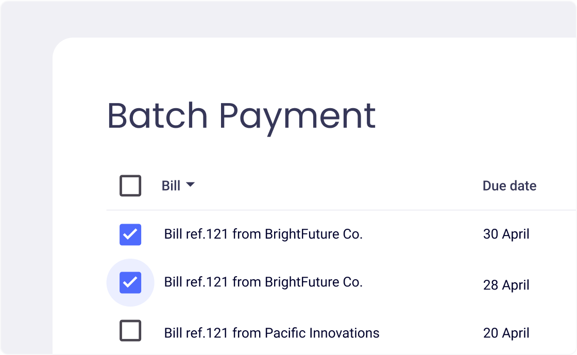Open the first BrightFuture Co. bill entry
This screenshot has height=355, width=577.
(263, 234)
